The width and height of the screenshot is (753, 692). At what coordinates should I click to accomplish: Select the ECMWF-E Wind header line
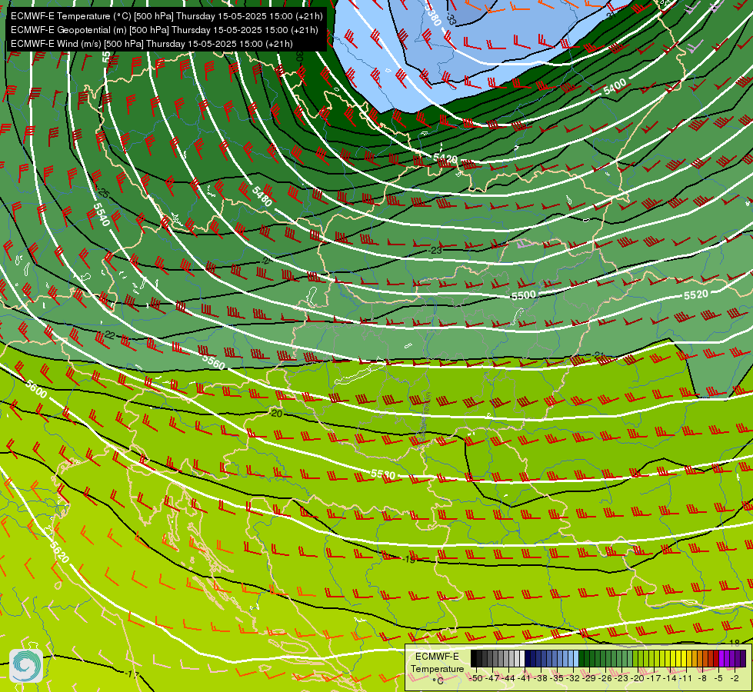click(152, 44)
